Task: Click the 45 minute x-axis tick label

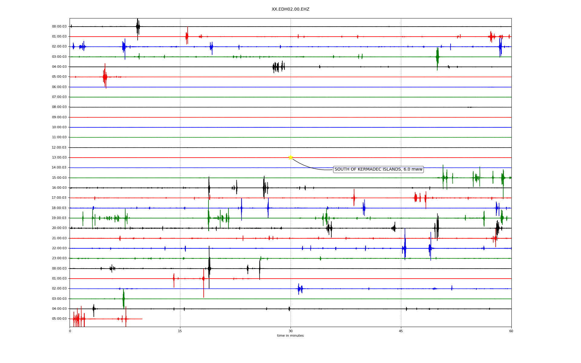Action: coord(401,331)
